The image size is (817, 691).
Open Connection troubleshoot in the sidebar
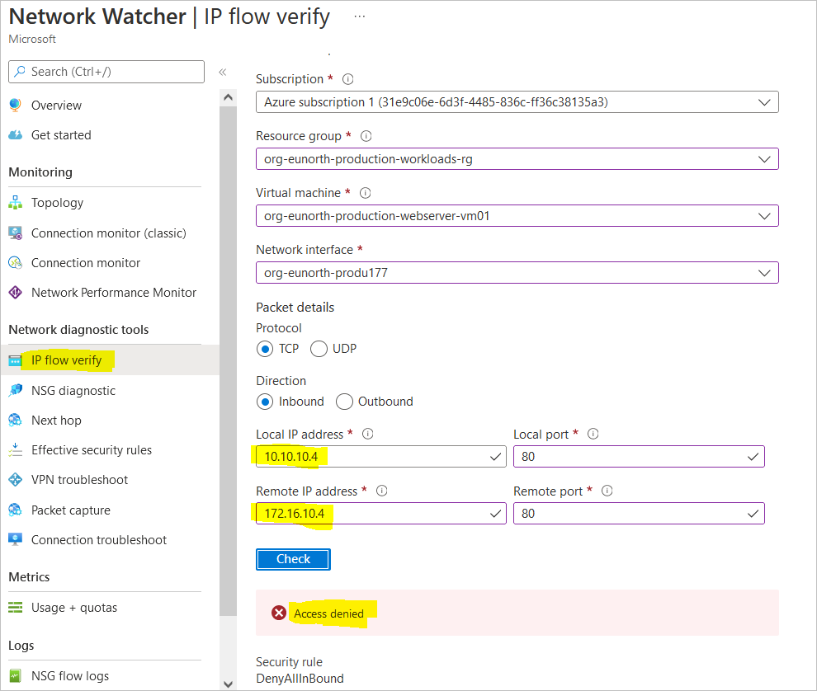point(98,539)
